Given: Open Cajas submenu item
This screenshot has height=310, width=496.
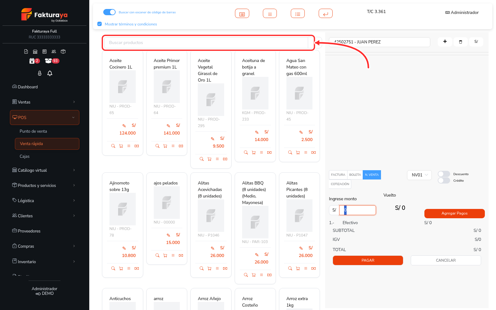Looking at the screenshot, I should pyautogui.click(x=47, y=157).
